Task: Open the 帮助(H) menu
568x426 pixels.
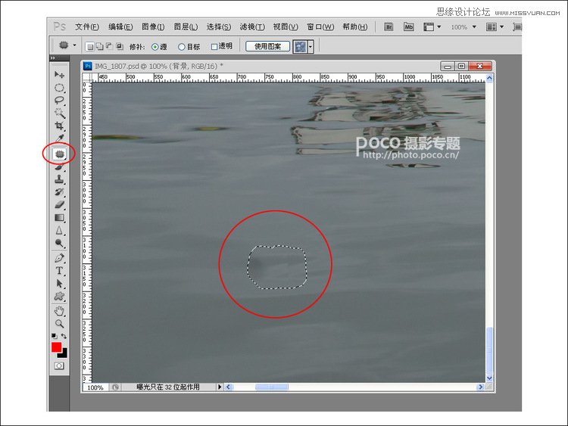Action: 355,26
